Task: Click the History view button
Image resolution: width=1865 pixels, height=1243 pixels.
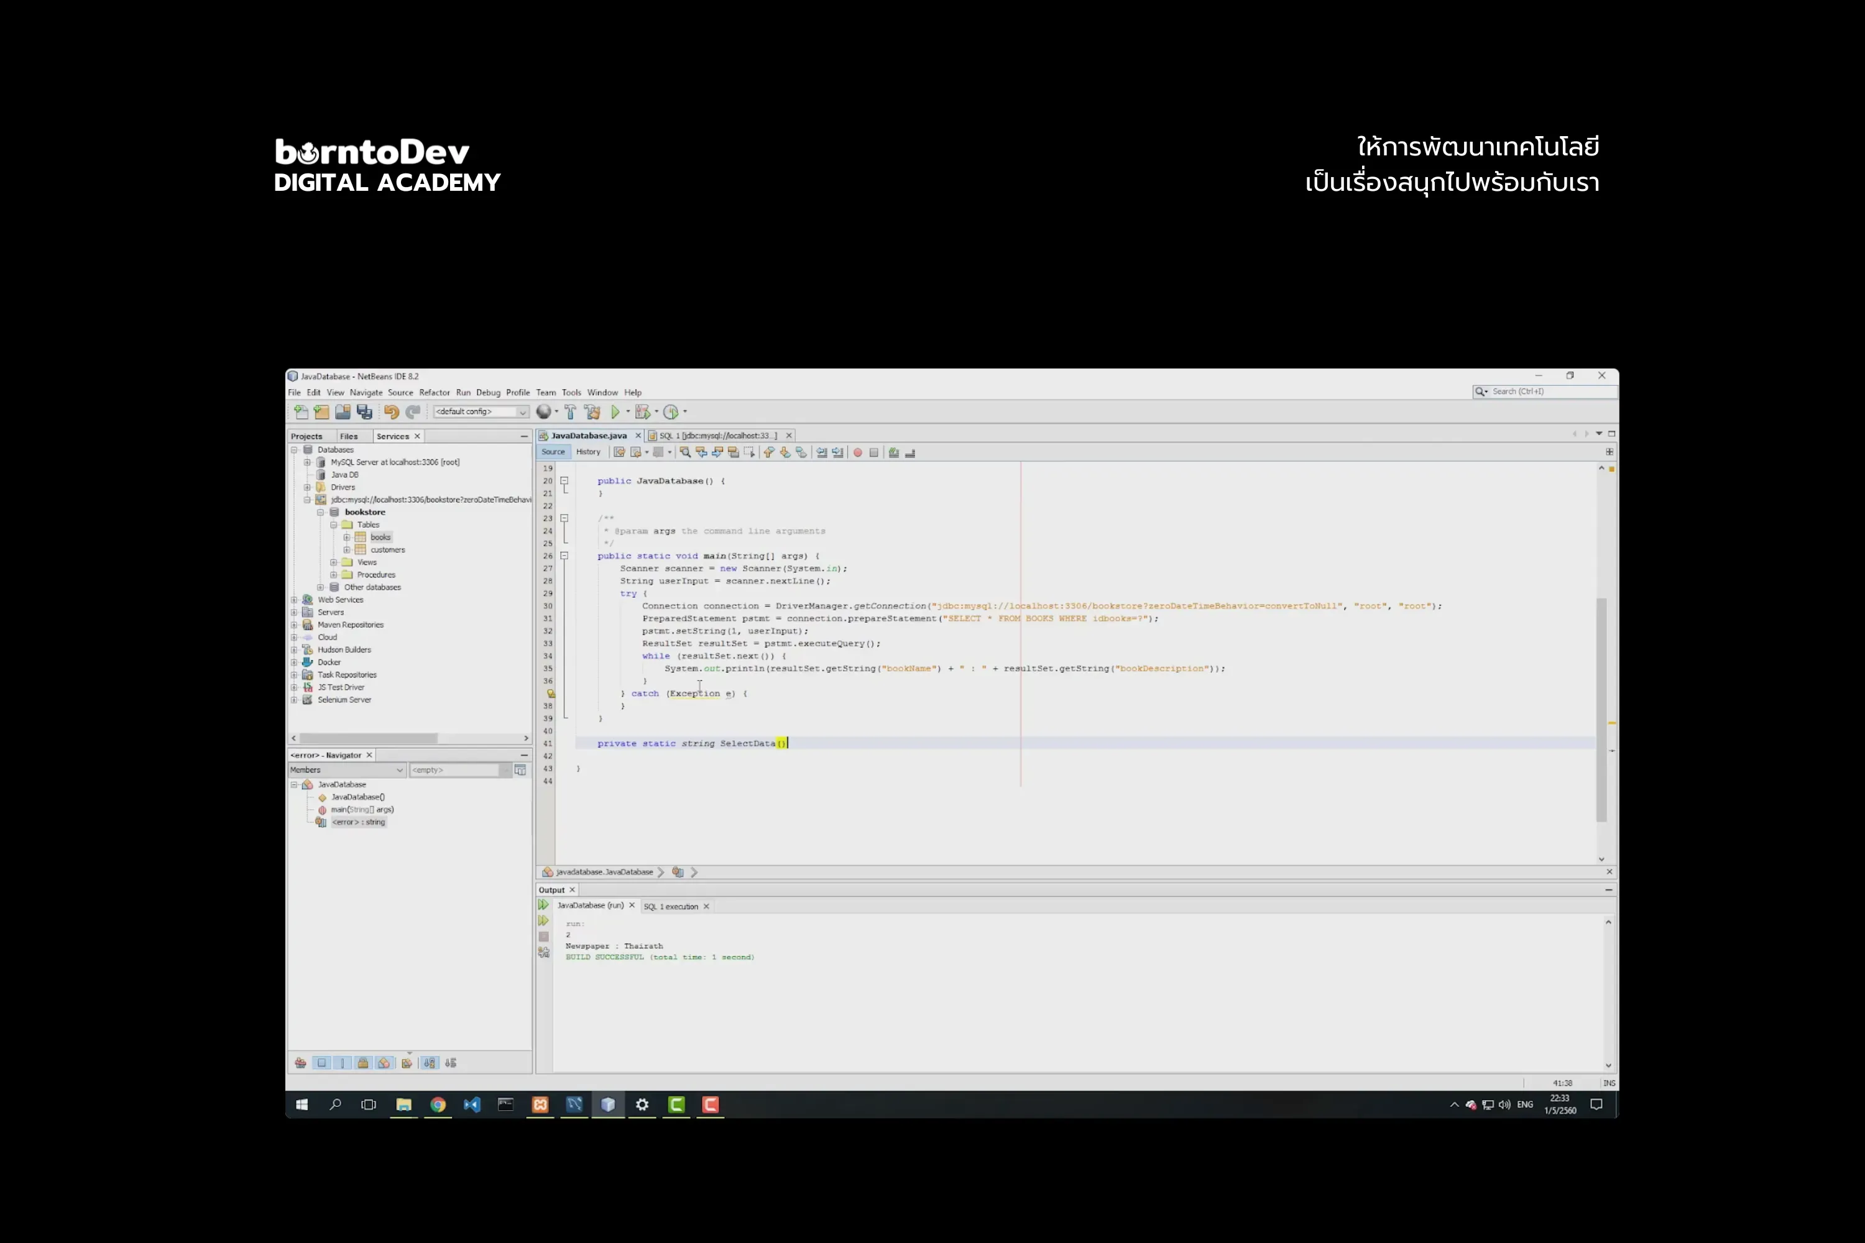Action: click(x=587, y=452)
